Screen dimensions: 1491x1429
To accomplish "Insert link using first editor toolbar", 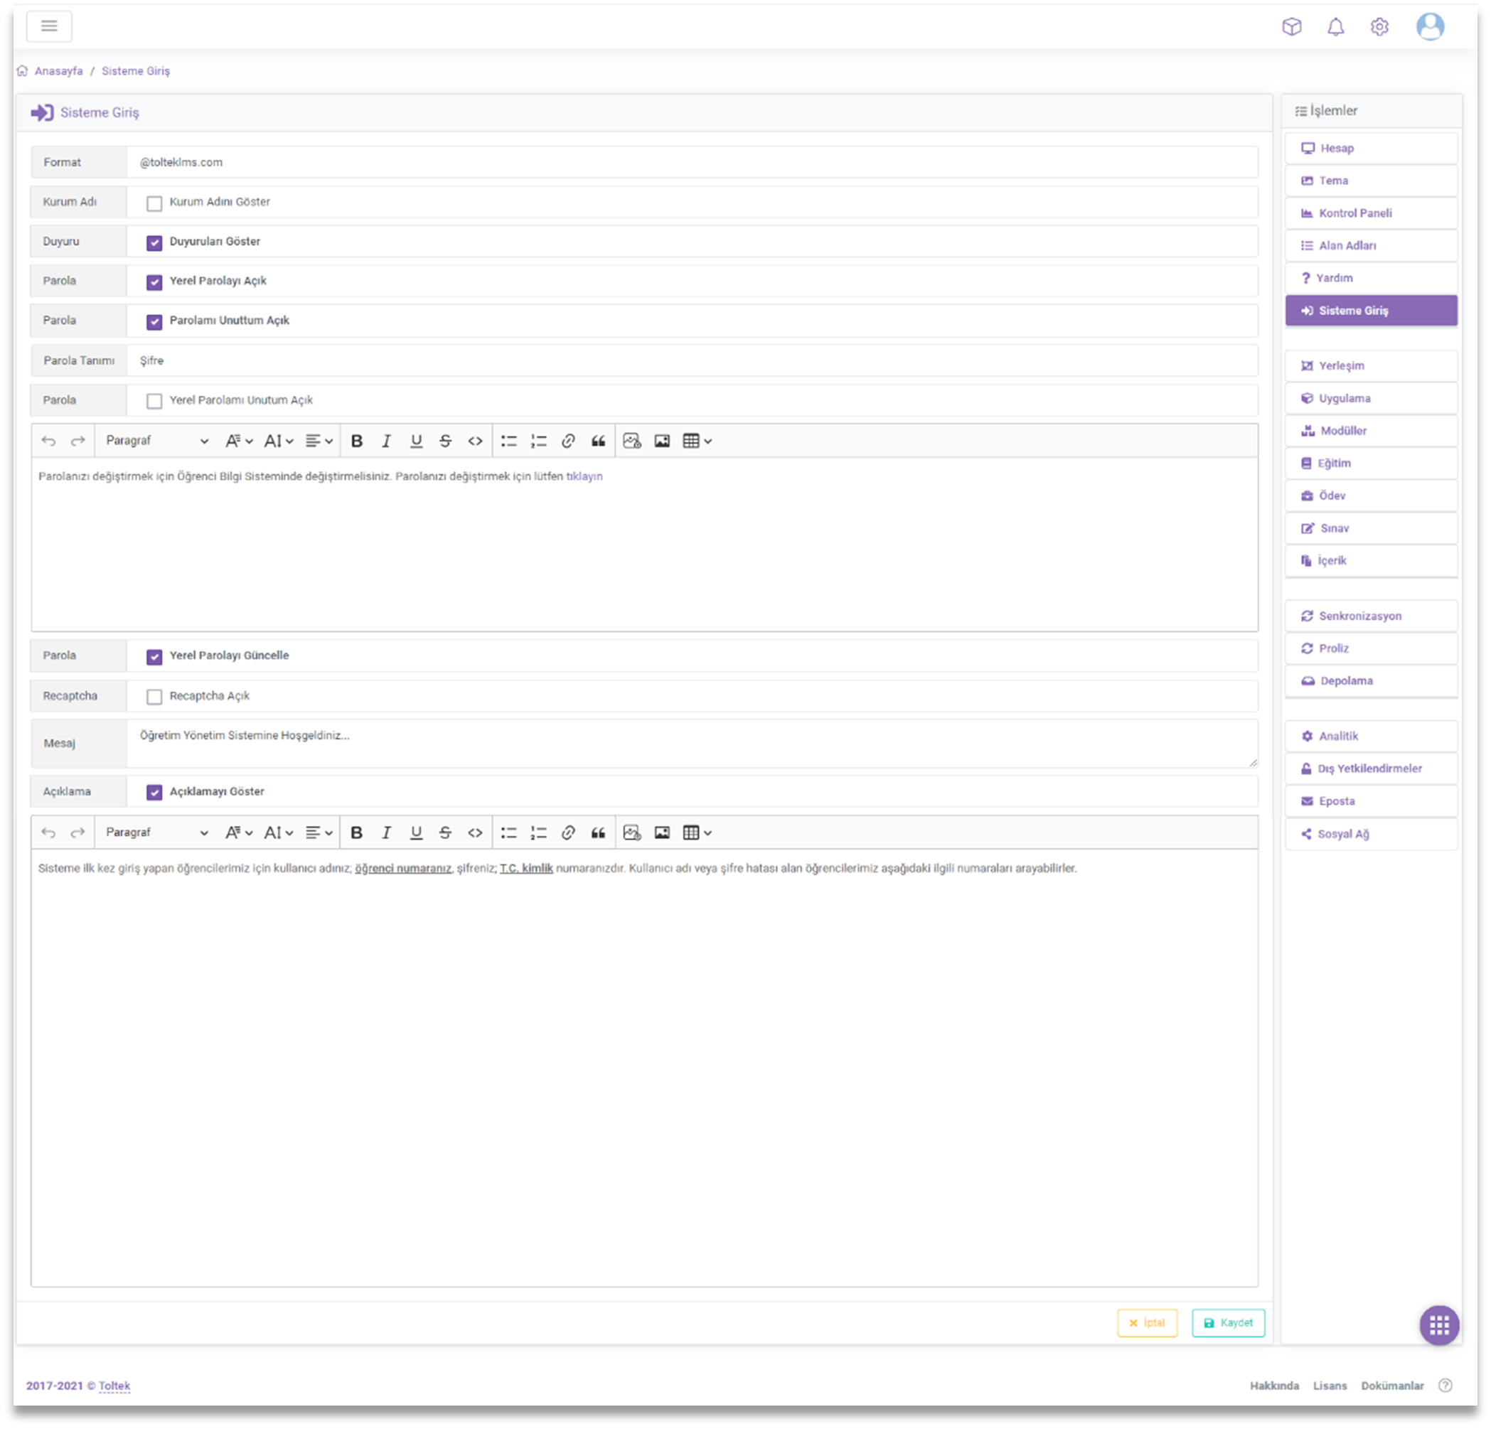I will [568, 441].
